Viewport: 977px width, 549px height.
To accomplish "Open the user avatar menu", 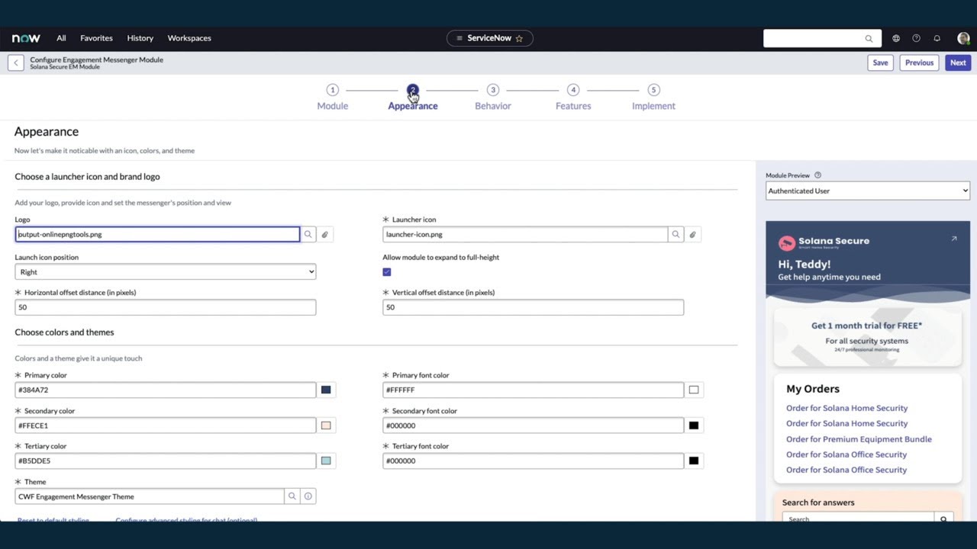I will click(963, 38).
